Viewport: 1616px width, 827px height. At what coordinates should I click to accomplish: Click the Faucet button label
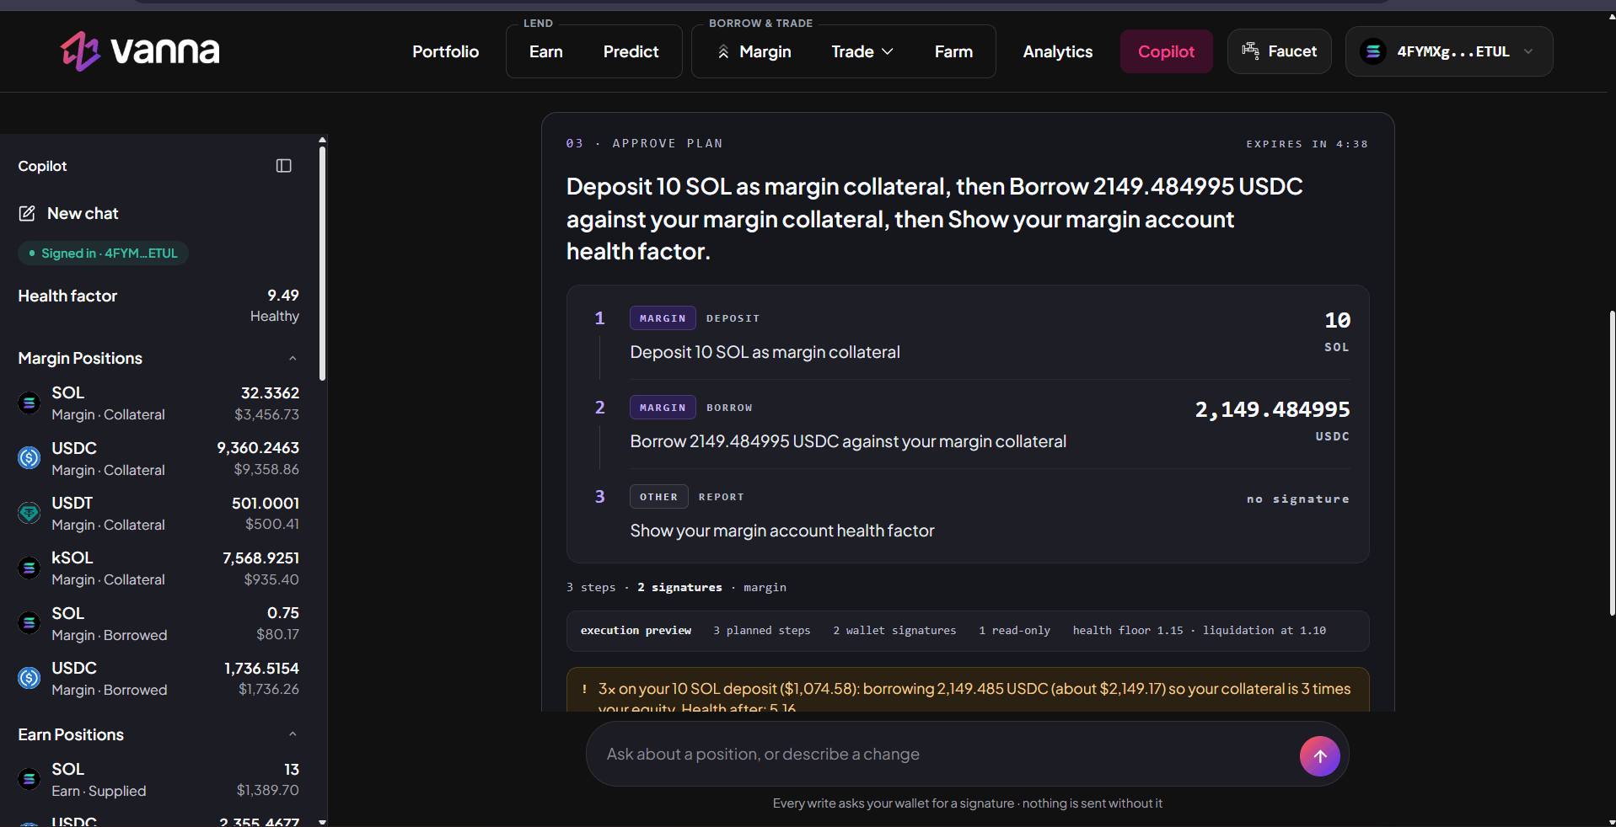pyautogui.click(x=1292, y=51)
